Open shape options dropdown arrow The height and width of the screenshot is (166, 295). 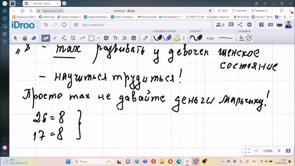click(x=98, y=38)
